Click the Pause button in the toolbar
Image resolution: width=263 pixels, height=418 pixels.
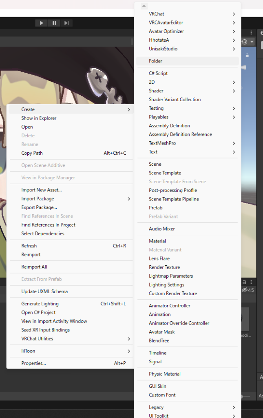click(x=54, y=23)
